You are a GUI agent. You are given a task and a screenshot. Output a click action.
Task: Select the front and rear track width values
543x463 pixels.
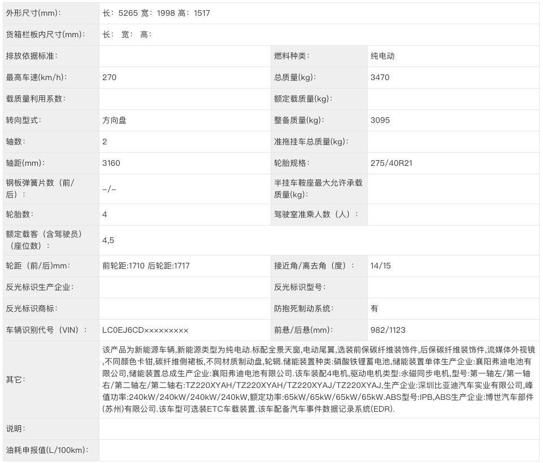click(x=146, y=266)
